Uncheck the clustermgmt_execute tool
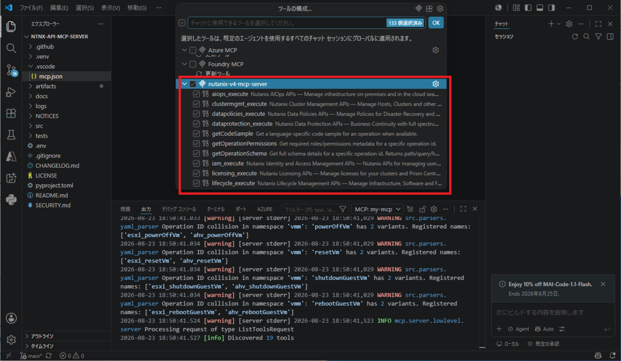The image size is (621, 361). click(x=197, y=104)
